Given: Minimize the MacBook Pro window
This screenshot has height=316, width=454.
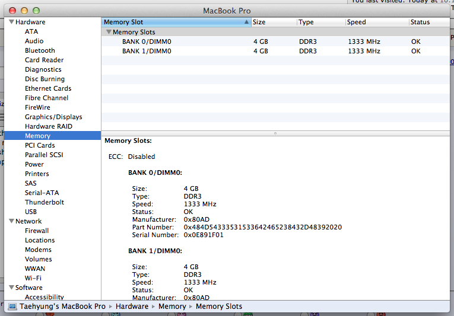Looking at the screenshot, I should [24, 11].
